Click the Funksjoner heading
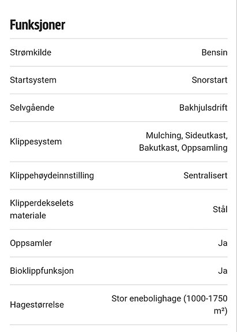Image resolution: width=237 pixels, height=332 pixels. click(x=37, y=25)
